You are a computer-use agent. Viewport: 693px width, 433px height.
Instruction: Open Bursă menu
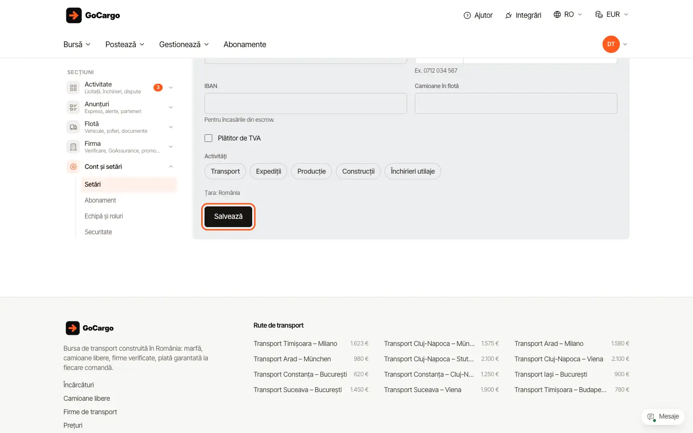click(77, 44)
